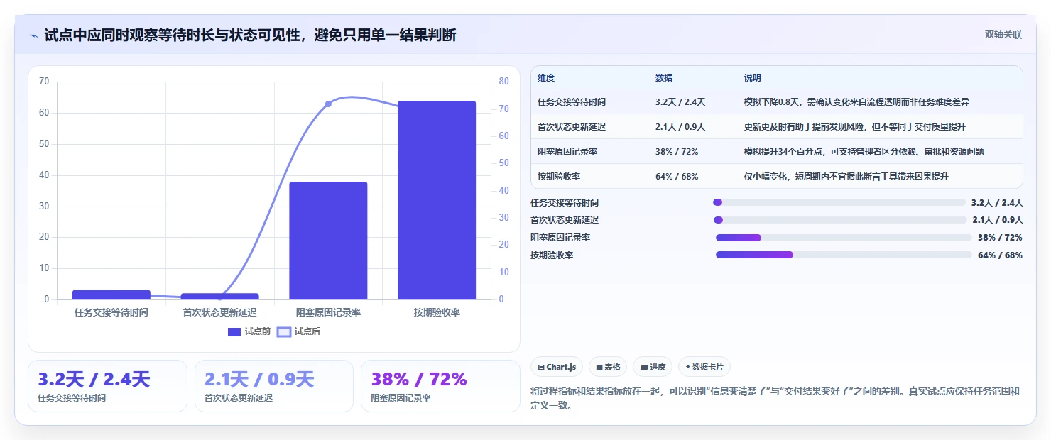Click the 阻塞原因记录率 table row name
The image size is (1051, 440).
tap(567, 152)
